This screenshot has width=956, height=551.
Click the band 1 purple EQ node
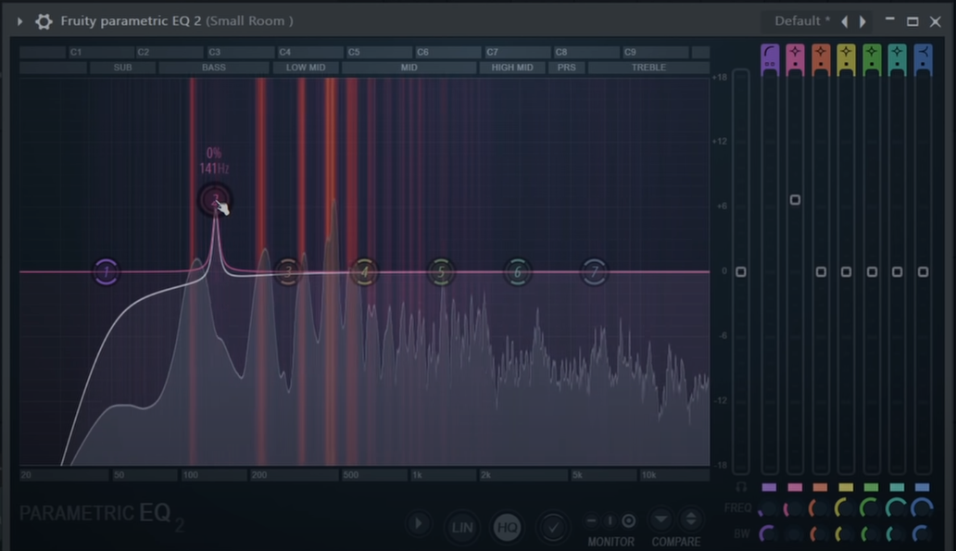[x=107, y=272]
